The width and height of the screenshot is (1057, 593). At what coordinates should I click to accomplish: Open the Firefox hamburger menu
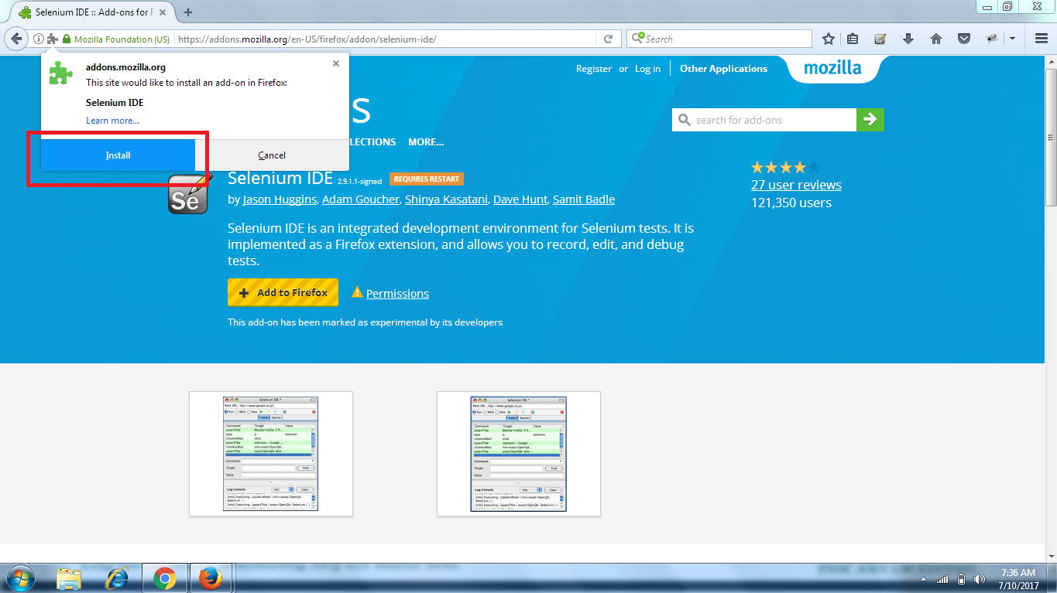[1042, 39]
